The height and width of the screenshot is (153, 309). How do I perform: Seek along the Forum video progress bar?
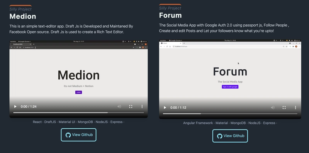230,114
